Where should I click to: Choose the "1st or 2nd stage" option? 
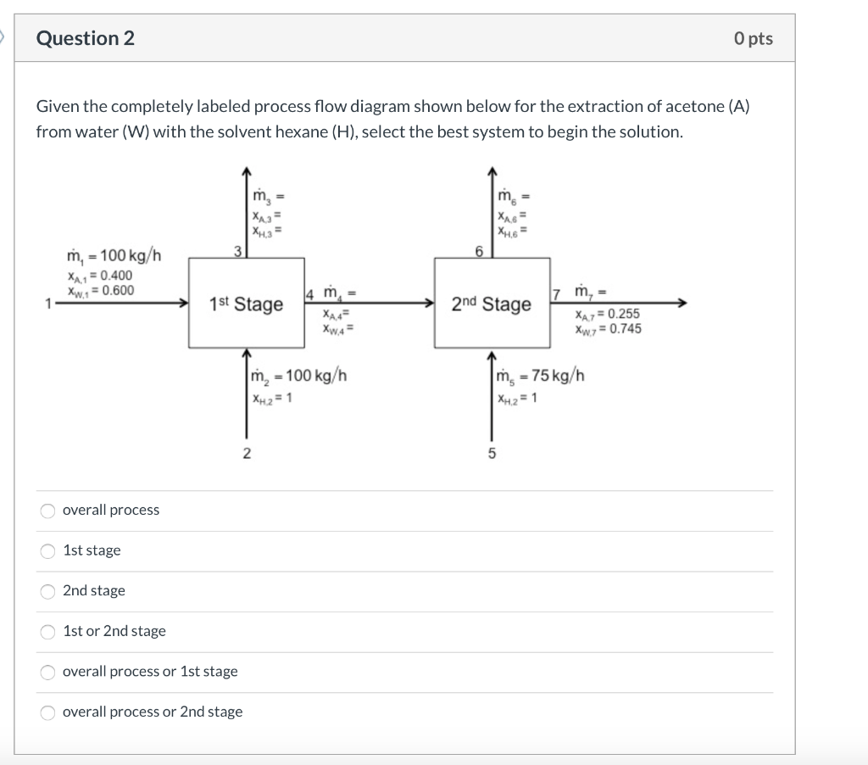pyautogui.click(x=48, y=631)
